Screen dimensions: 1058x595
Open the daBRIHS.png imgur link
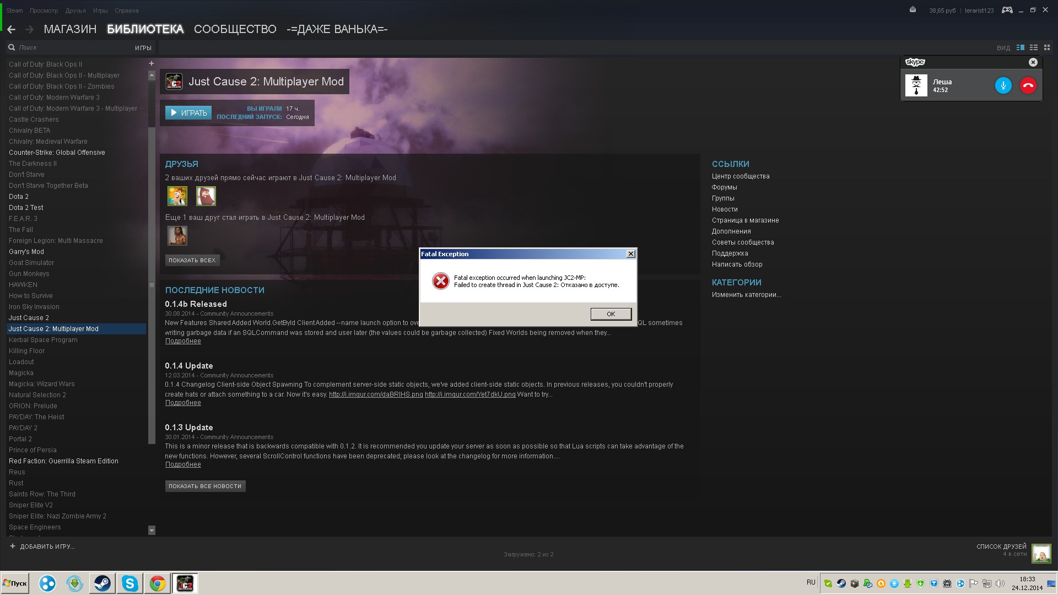[376, 394]
